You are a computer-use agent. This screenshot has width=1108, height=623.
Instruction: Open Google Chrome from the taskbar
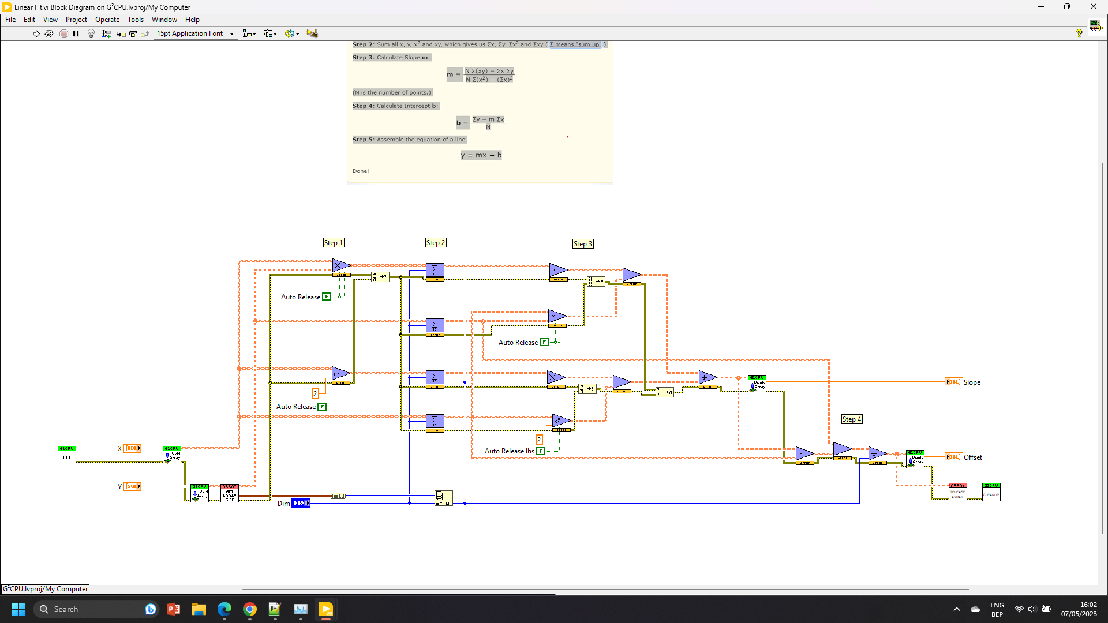(x=250, y=609)
